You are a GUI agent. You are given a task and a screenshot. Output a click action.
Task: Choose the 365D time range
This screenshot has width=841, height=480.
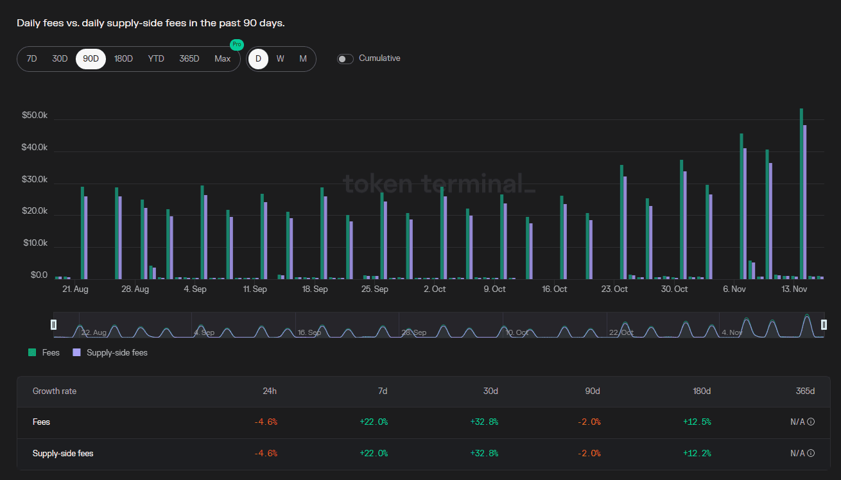point(189,59)
